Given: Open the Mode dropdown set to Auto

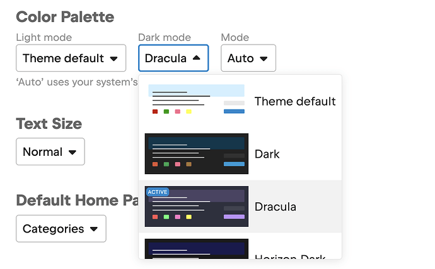Looking at the screenshot, I should (248, 58).
